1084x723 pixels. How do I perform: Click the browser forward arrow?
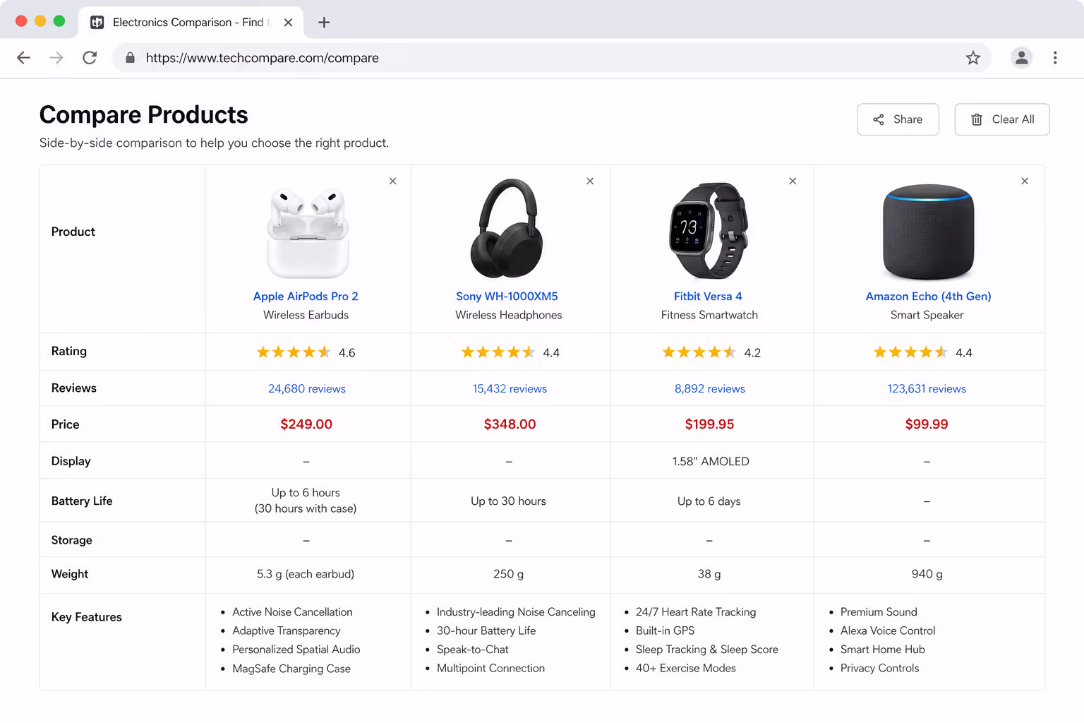click(x=56, y=58)
